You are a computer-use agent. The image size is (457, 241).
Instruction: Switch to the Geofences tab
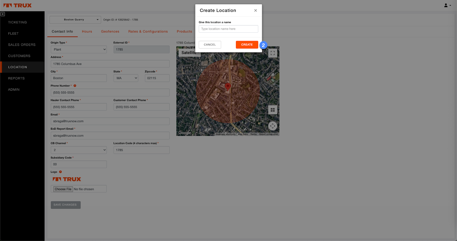tap(110, 32)
